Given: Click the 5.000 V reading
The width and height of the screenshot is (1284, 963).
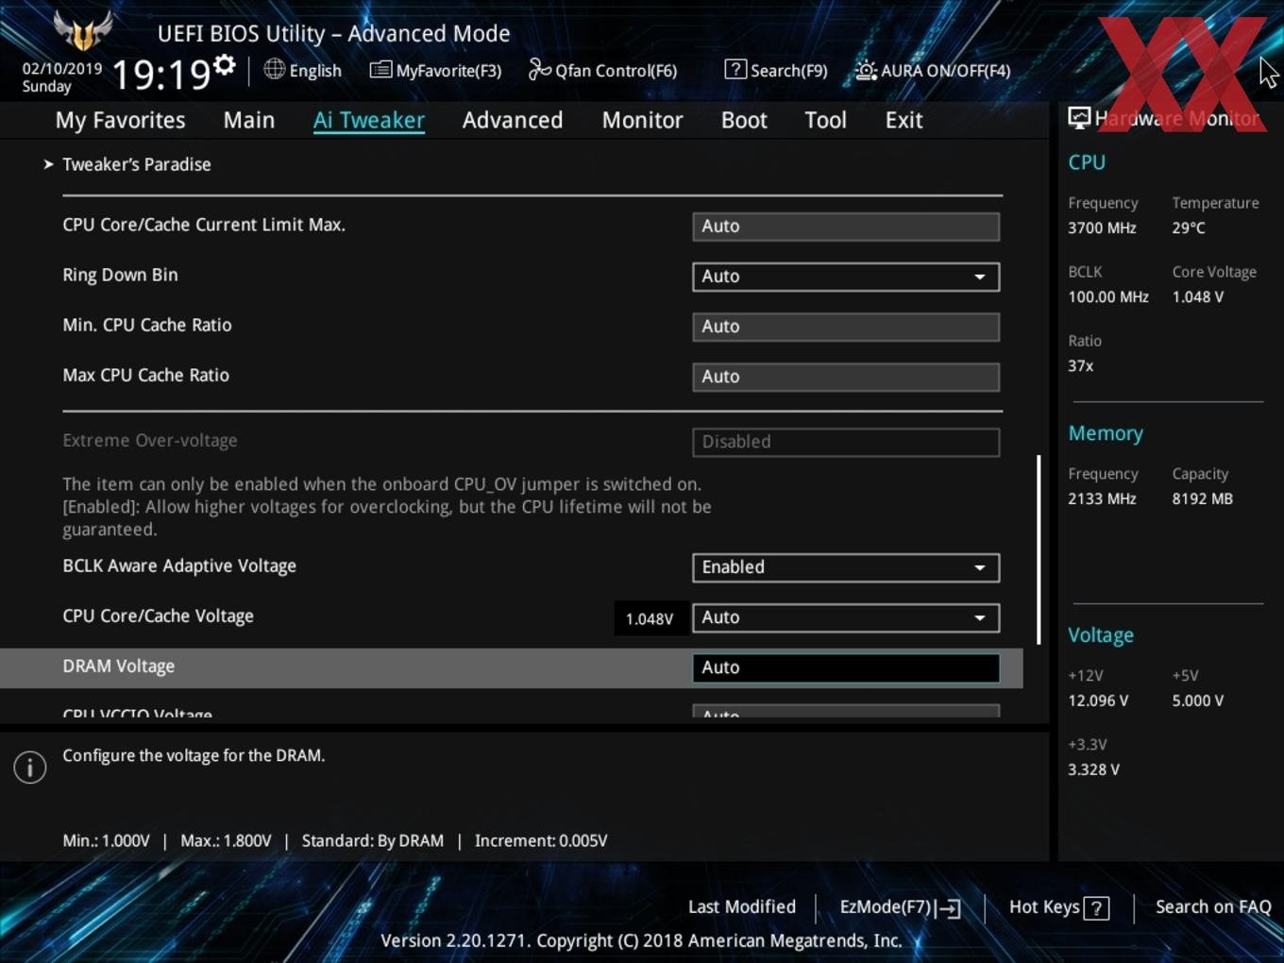Looking at the screenshot, I should point(1198,701).
